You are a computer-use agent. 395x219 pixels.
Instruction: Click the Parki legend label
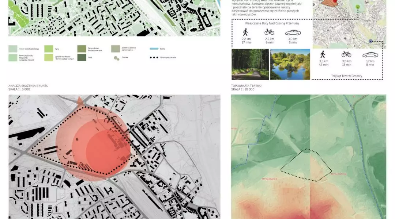[x=57, y=49]
